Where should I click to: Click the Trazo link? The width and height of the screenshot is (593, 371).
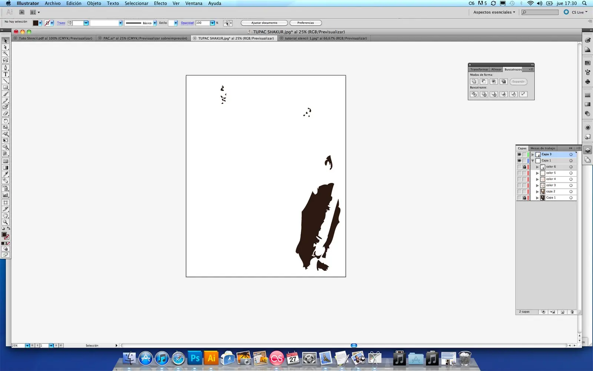[x=61, y=23]
